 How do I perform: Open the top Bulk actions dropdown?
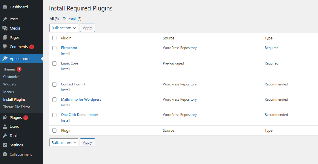[x=64, y=28]
